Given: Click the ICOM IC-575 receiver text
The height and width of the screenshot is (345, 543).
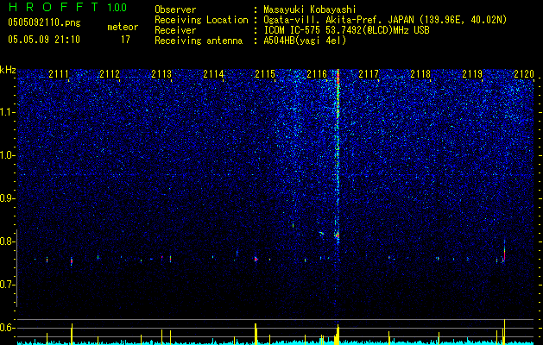Looking at the screenshot, I should 346,30.
